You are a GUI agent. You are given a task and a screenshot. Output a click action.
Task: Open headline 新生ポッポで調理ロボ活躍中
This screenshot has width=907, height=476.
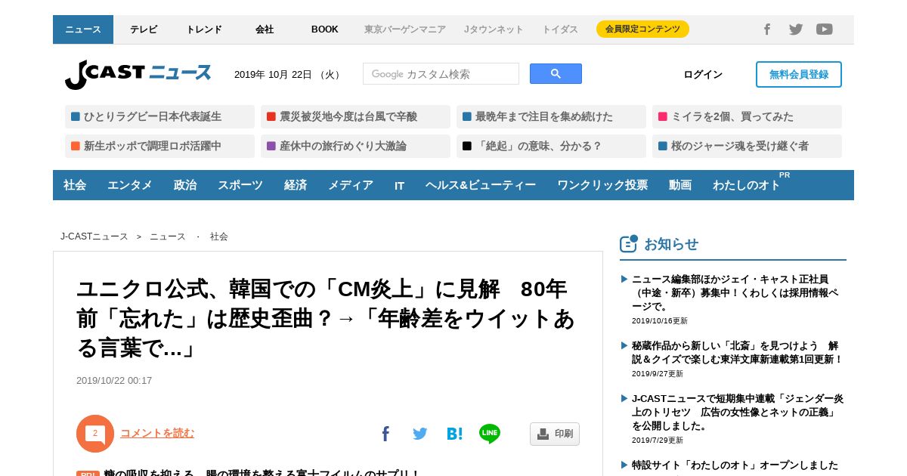click(x=159, y=146)
